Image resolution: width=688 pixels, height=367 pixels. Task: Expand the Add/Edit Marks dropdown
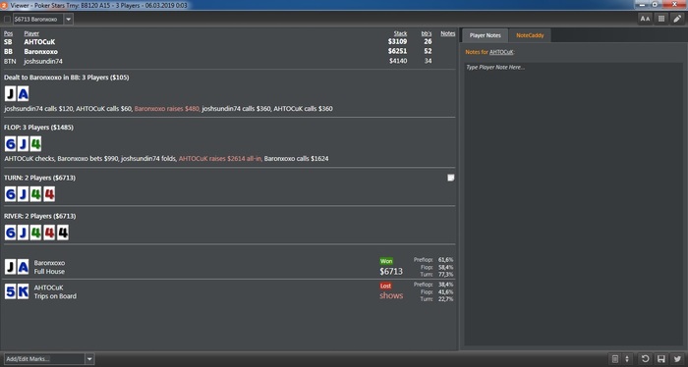coord(89,359)
